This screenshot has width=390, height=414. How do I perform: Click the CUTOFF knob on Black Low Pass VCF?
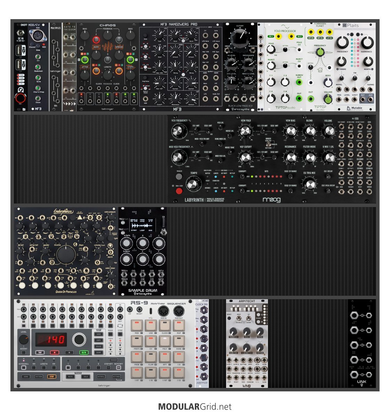tap(240, 38)
